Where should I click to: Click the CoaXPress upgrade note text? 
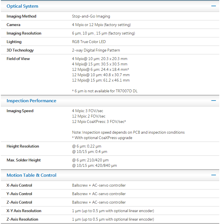coord(102,138)
